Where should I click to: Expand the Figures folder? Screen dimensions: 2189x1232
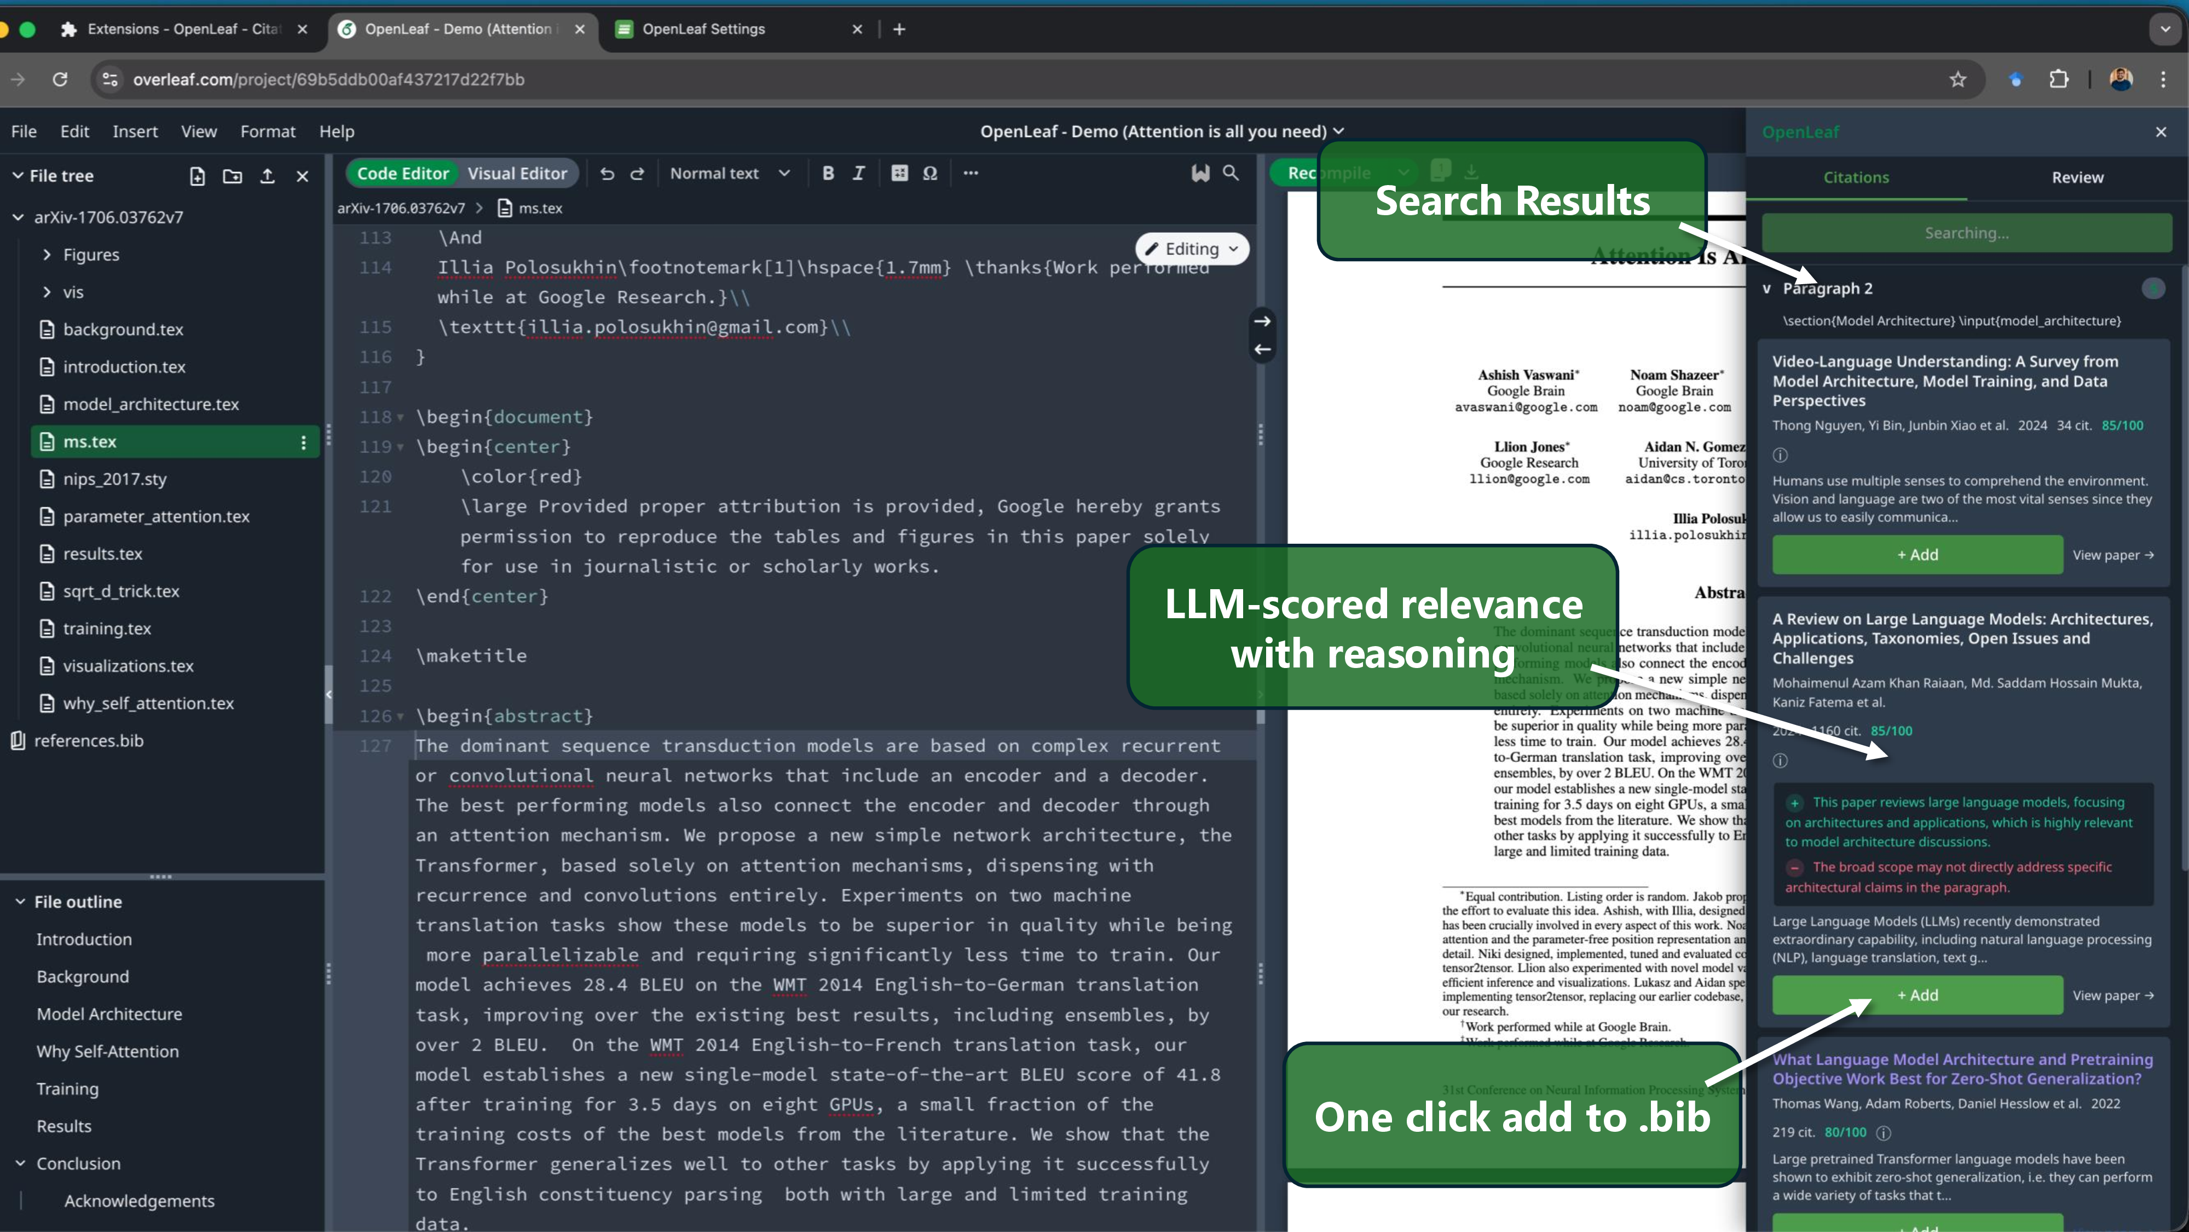47,255
